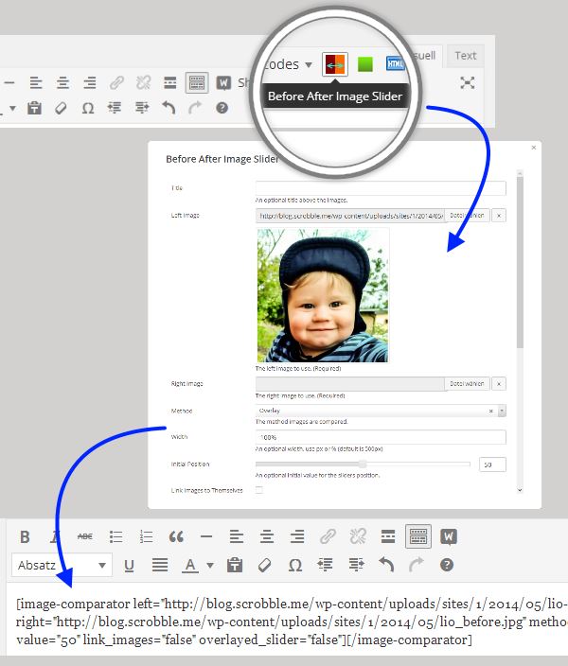
Task: Open the text color picker arrow
Action: (x=210, y=566)
